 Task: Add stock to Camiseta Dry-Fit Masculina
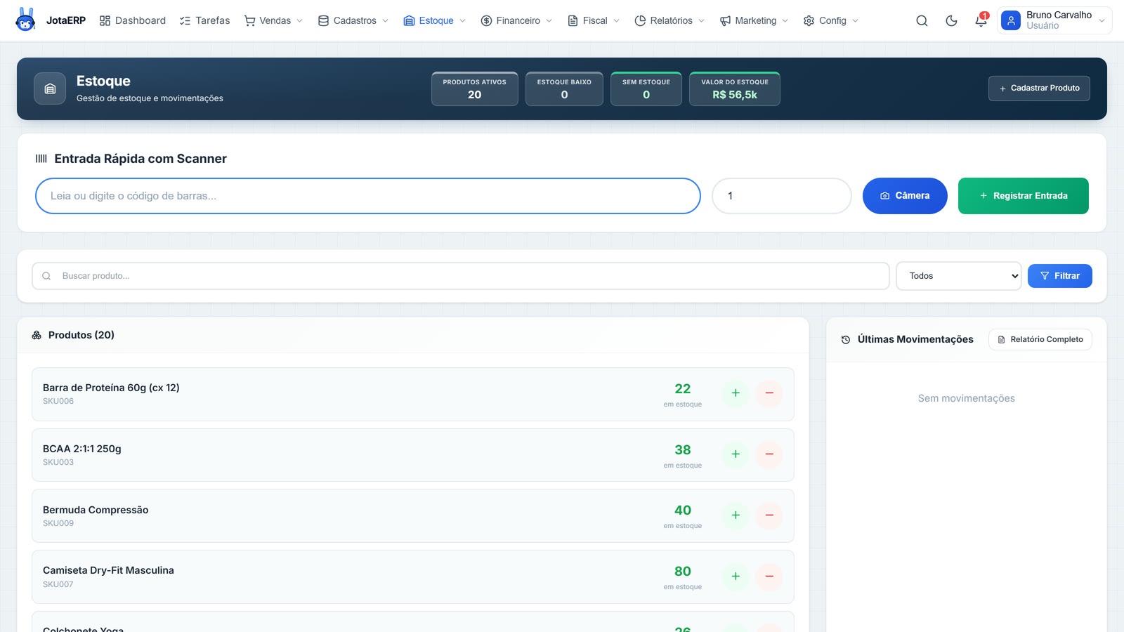pos(736,577)
